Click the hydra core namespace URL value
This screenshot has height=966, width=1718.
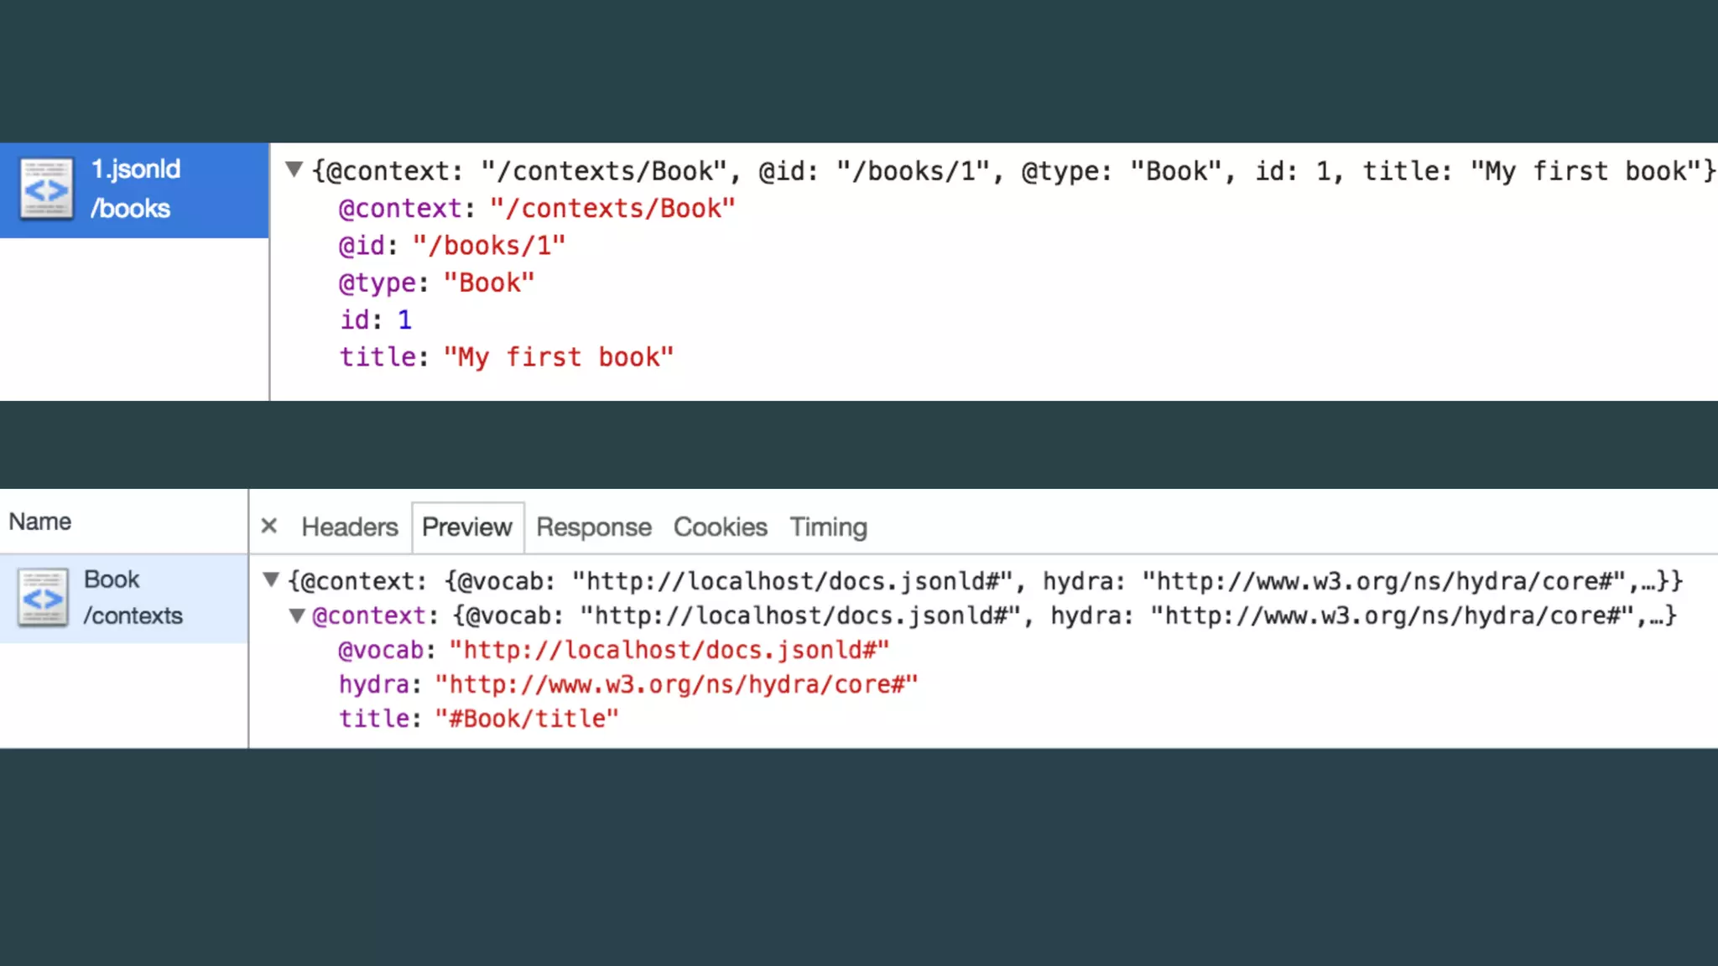point(676,684)
